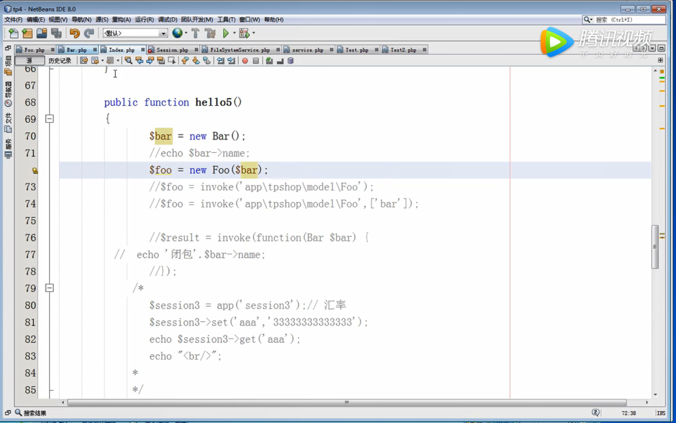Click the horizontal scrollbar thumb

pos(347,402)
